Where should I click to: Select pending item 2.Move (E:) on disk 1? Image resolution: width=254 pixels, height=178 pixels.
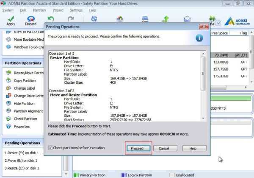tap(21, 161)
